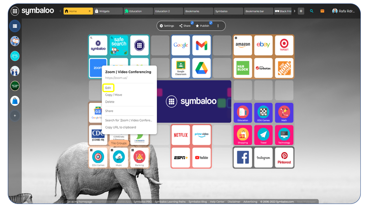Open the Rafa Rdr... user account menu
367x208 pixels.
[x=343, y=11]
